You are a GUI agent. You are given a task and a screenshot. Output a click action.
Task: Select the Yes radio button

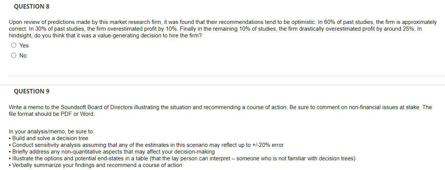pyautogui.click(x=13, y=45)
